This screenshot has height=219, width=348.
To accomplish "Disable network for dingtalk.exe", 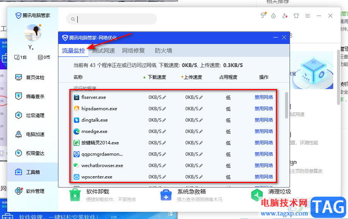I will point(264,120).
